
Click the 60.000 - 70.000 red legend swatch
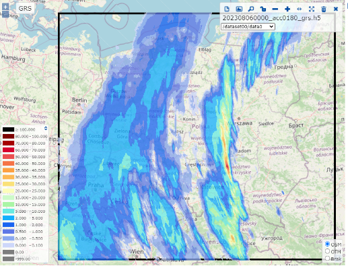click(8, 149)
